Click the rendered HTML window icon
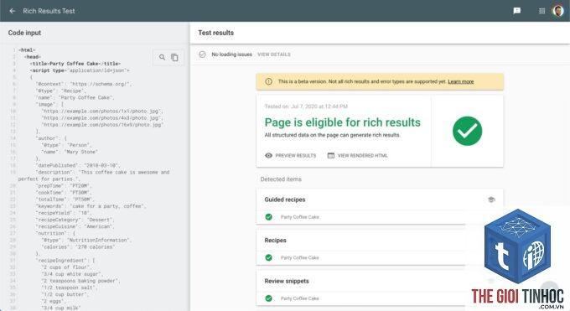 coord(331,155)
